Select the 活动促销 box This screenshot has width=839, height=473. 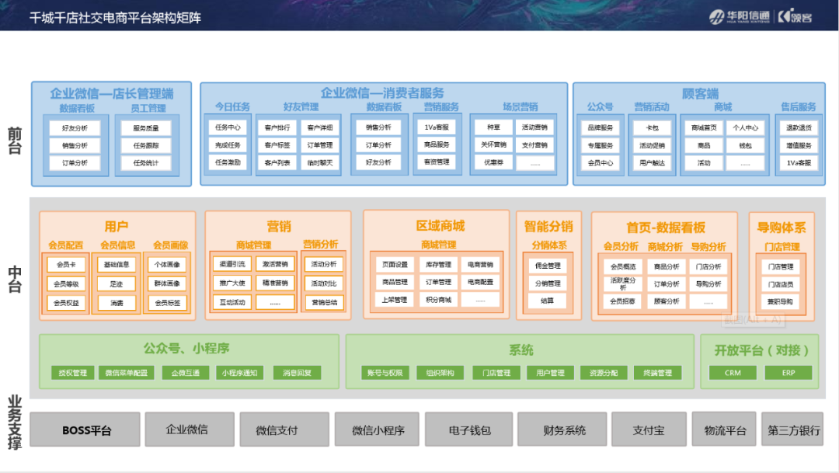coord(653,145)
